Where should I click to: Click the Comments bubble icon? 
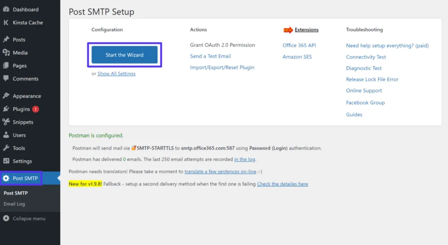tap(6, 79)
